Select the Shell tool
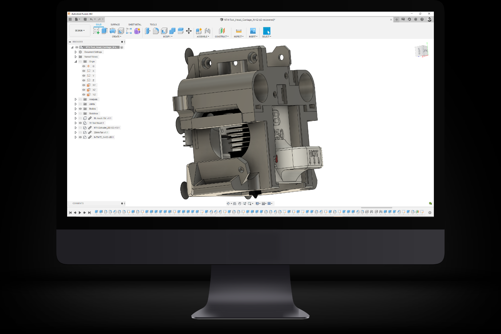 click(x=164, y=31)
